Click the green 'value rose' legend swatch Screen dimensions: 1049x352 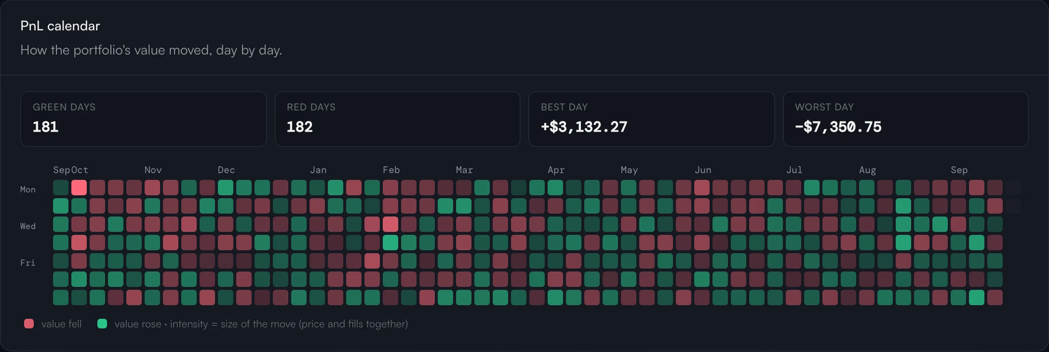pos(102,324)
